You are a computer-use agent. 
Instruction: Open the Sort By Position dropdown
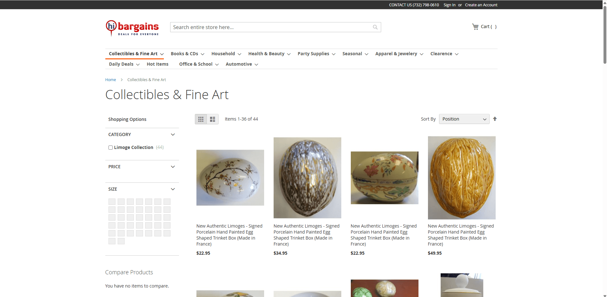click(x=464, y=119)
